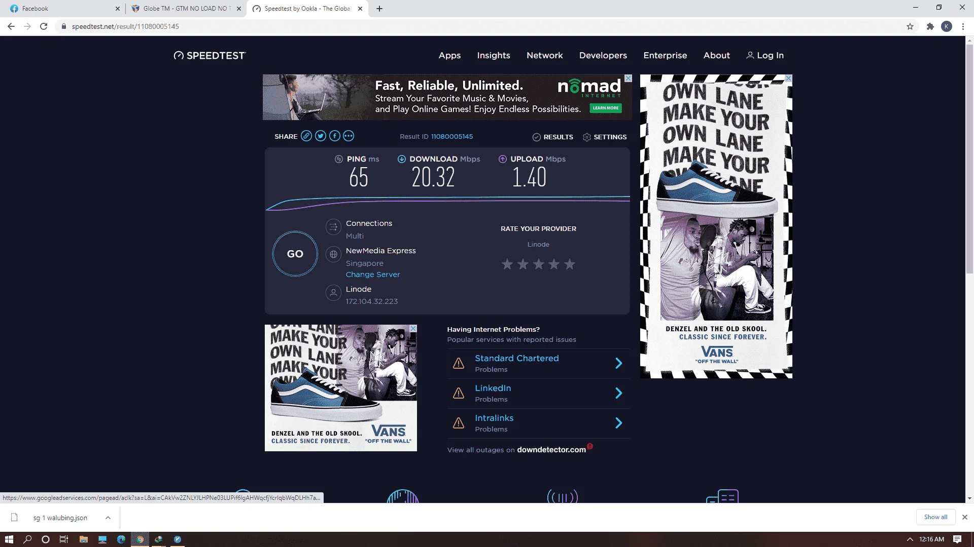This screenshot has width=974, height=547.
Task: Close the Globe TM tab
Action: [239, 9]
